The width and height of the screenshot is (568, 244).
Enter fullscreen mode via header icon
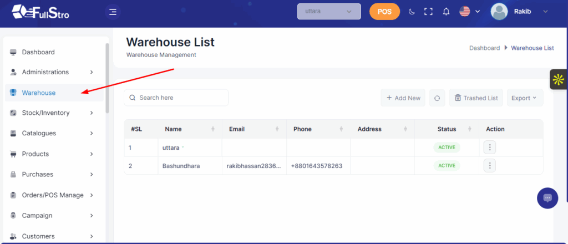click(428, 12)
